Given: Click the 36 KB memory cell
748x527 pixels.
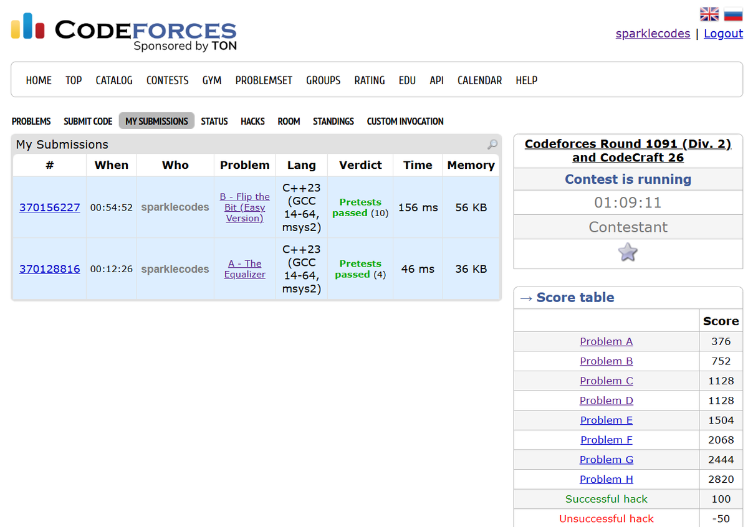Looking at the screenshot, I should [x=471, y=269].
